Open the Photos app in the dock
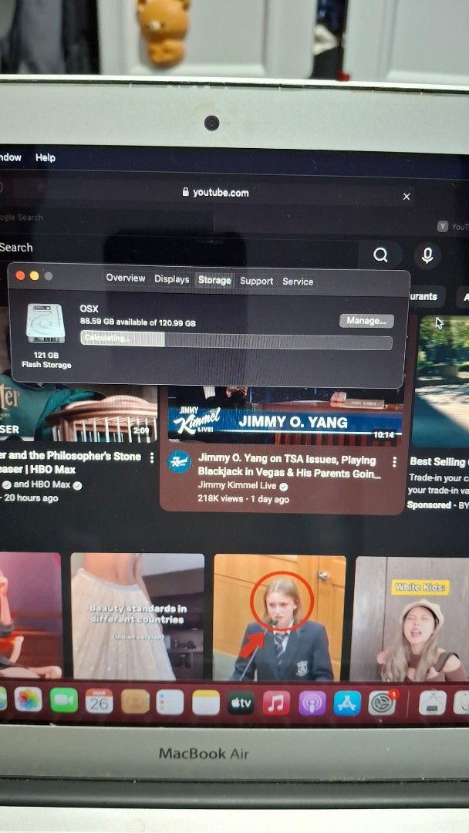The image size is (469, 833). click(x=28, y=700)
